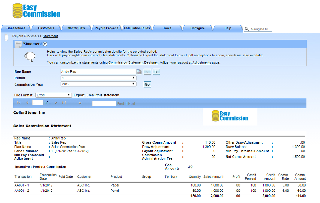Collapse the Statement help section
Image resolution: width=320 pixels, height=203 pixels.
tap(45, 44)
